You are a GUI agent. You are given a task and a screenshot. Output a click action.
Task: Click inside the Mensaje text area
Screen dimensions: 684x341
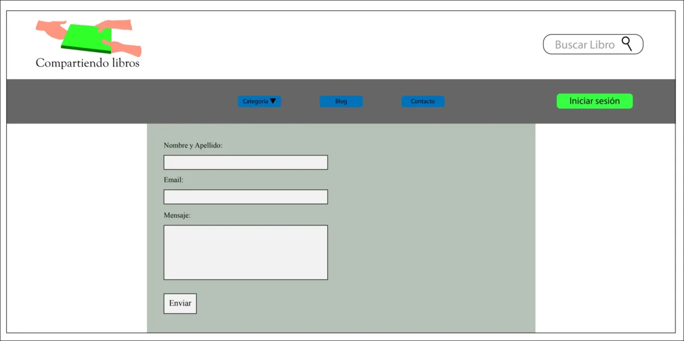pyautogui.click(x=245, y=252)
